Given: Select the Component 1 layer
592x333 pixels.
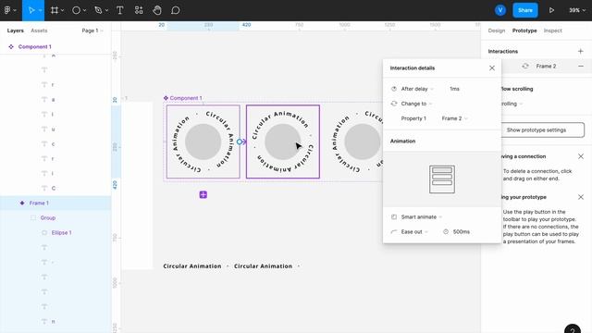Looking at the screenshot, I should point(35,47).
